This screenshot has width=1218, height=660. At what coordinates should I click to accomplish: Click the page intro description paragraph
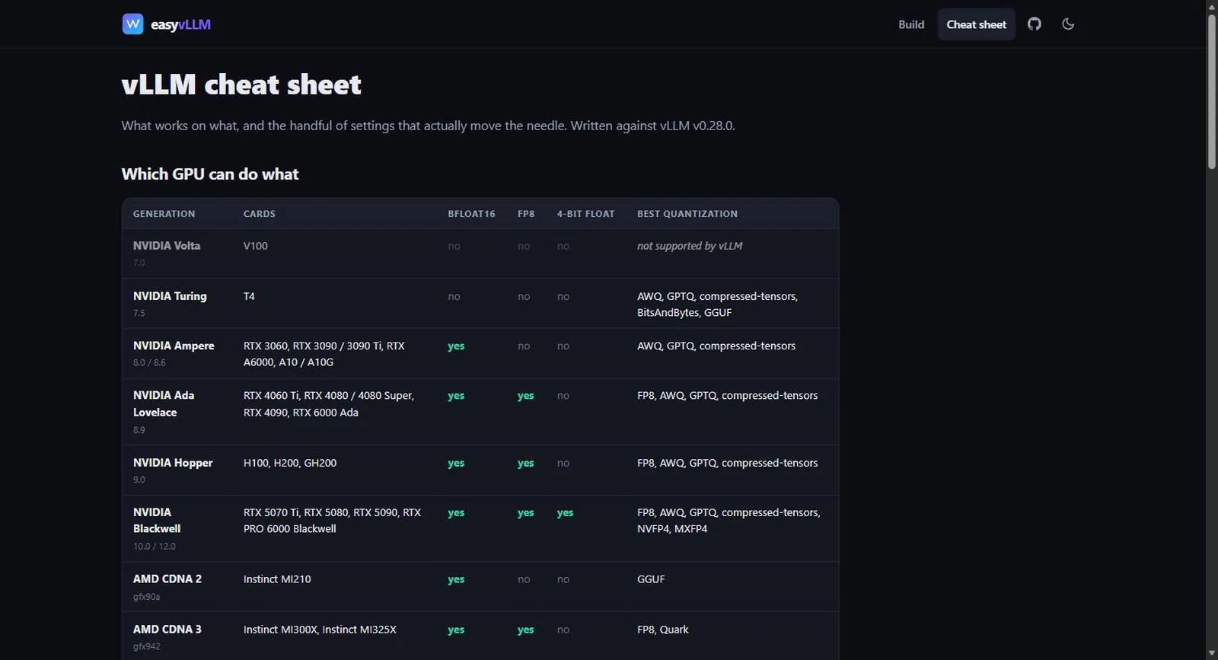coord(428,126)
